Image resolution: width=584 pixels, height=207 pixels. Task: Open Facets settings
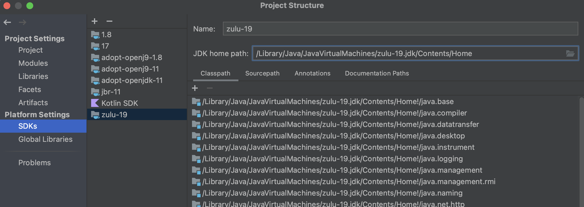coord(30,89)
